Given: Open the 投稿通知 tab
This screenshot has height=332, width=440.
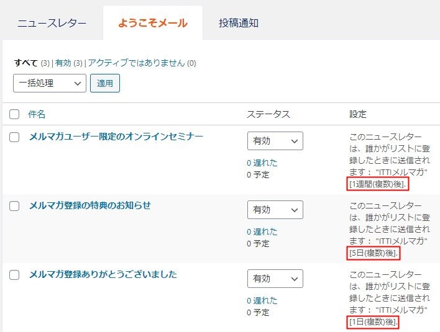Looking at the screenshot, I should tap(239, 24).
